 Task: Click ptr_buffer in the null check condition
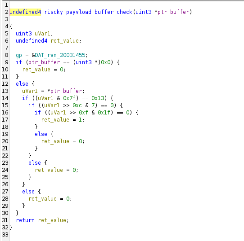[44, 62]
